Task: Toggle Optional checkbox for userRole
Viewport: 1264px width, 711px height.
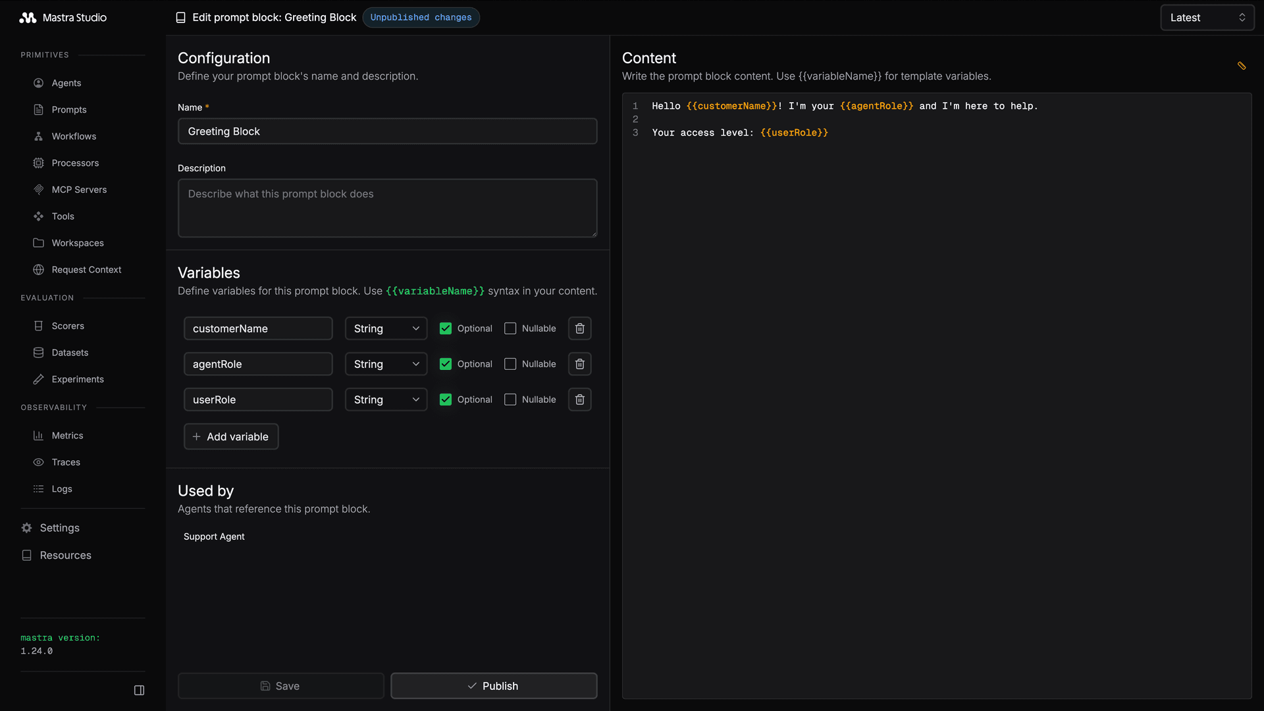Action: (x=446, y=400)
